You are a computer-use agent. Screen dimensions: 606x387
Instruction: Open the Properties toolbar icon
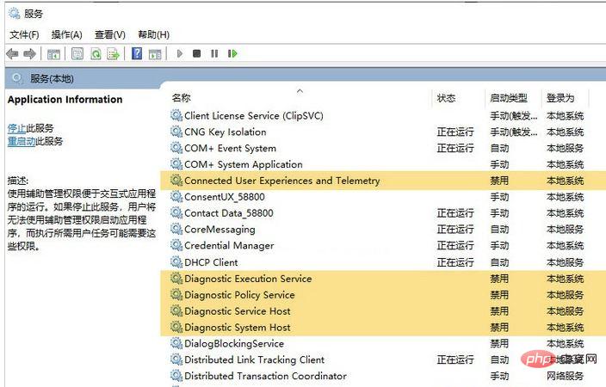(x=77, y=53)
